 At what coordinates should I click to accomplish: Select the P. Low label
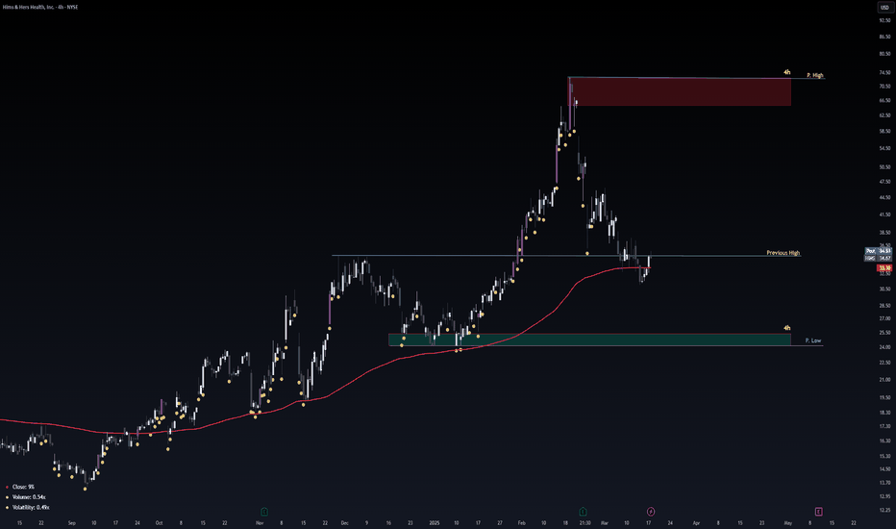click(x=813, y=340)
